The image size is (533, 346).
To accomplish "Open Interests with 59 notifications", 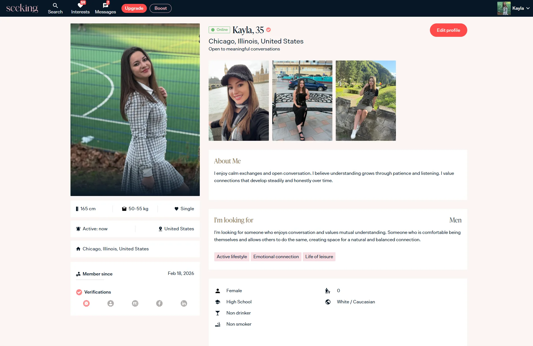I will pyautogui.click(x=80, y=8).
